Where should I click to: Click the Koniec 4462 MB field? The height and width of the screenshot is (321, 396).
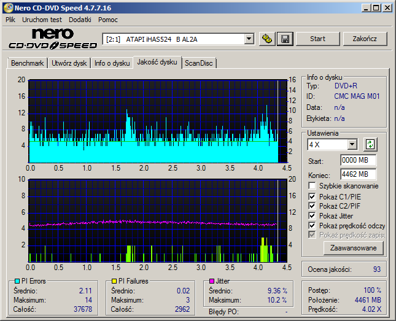tap(358, 174)
